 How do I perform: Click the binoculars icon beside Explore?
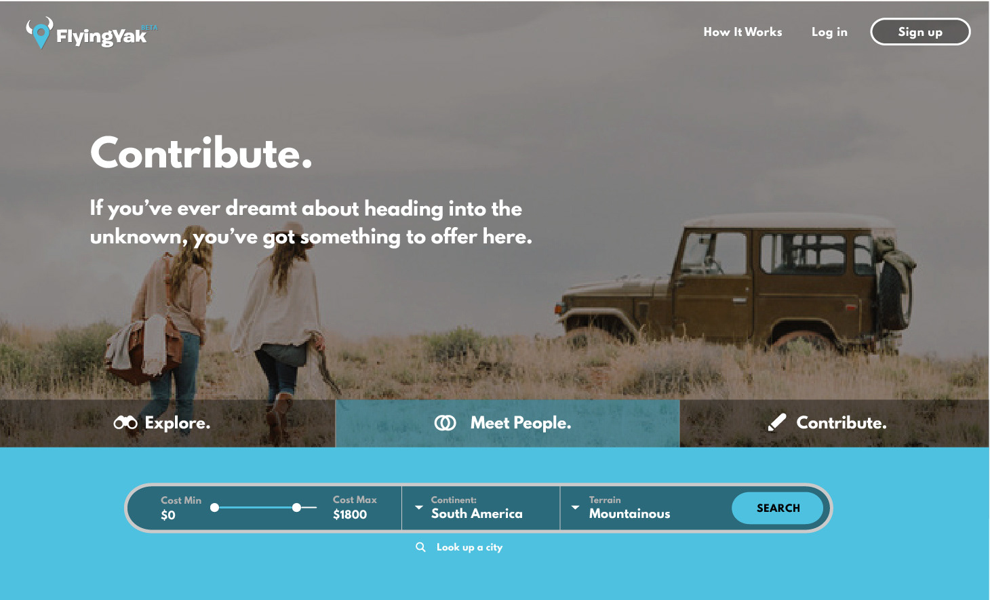click(x=125, y=423)
